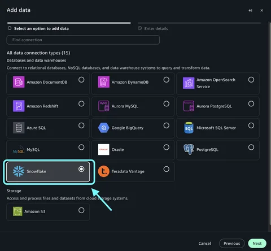Select the Google BigQuery radio button

pyautogui.click(x=167, y=125)
